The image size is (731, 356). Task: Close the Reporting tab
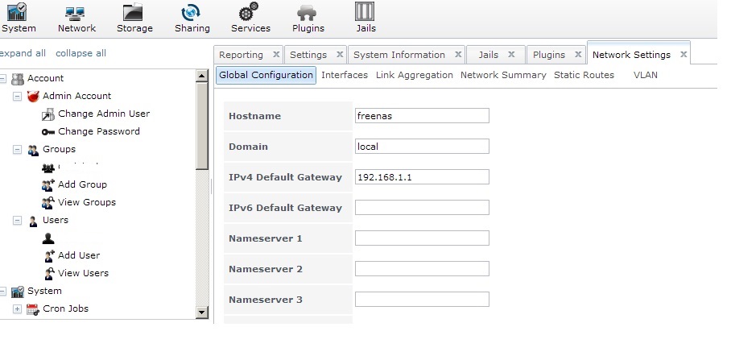pos(276,55)
